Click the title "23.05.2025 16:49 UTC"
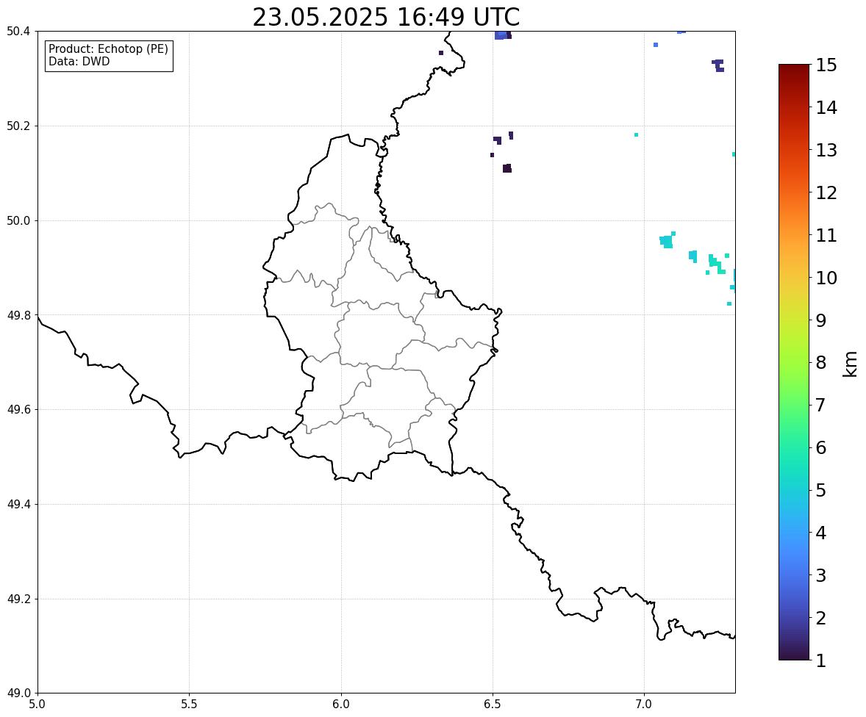Viewport: 866px width, 717px height. tap(386, 17)
